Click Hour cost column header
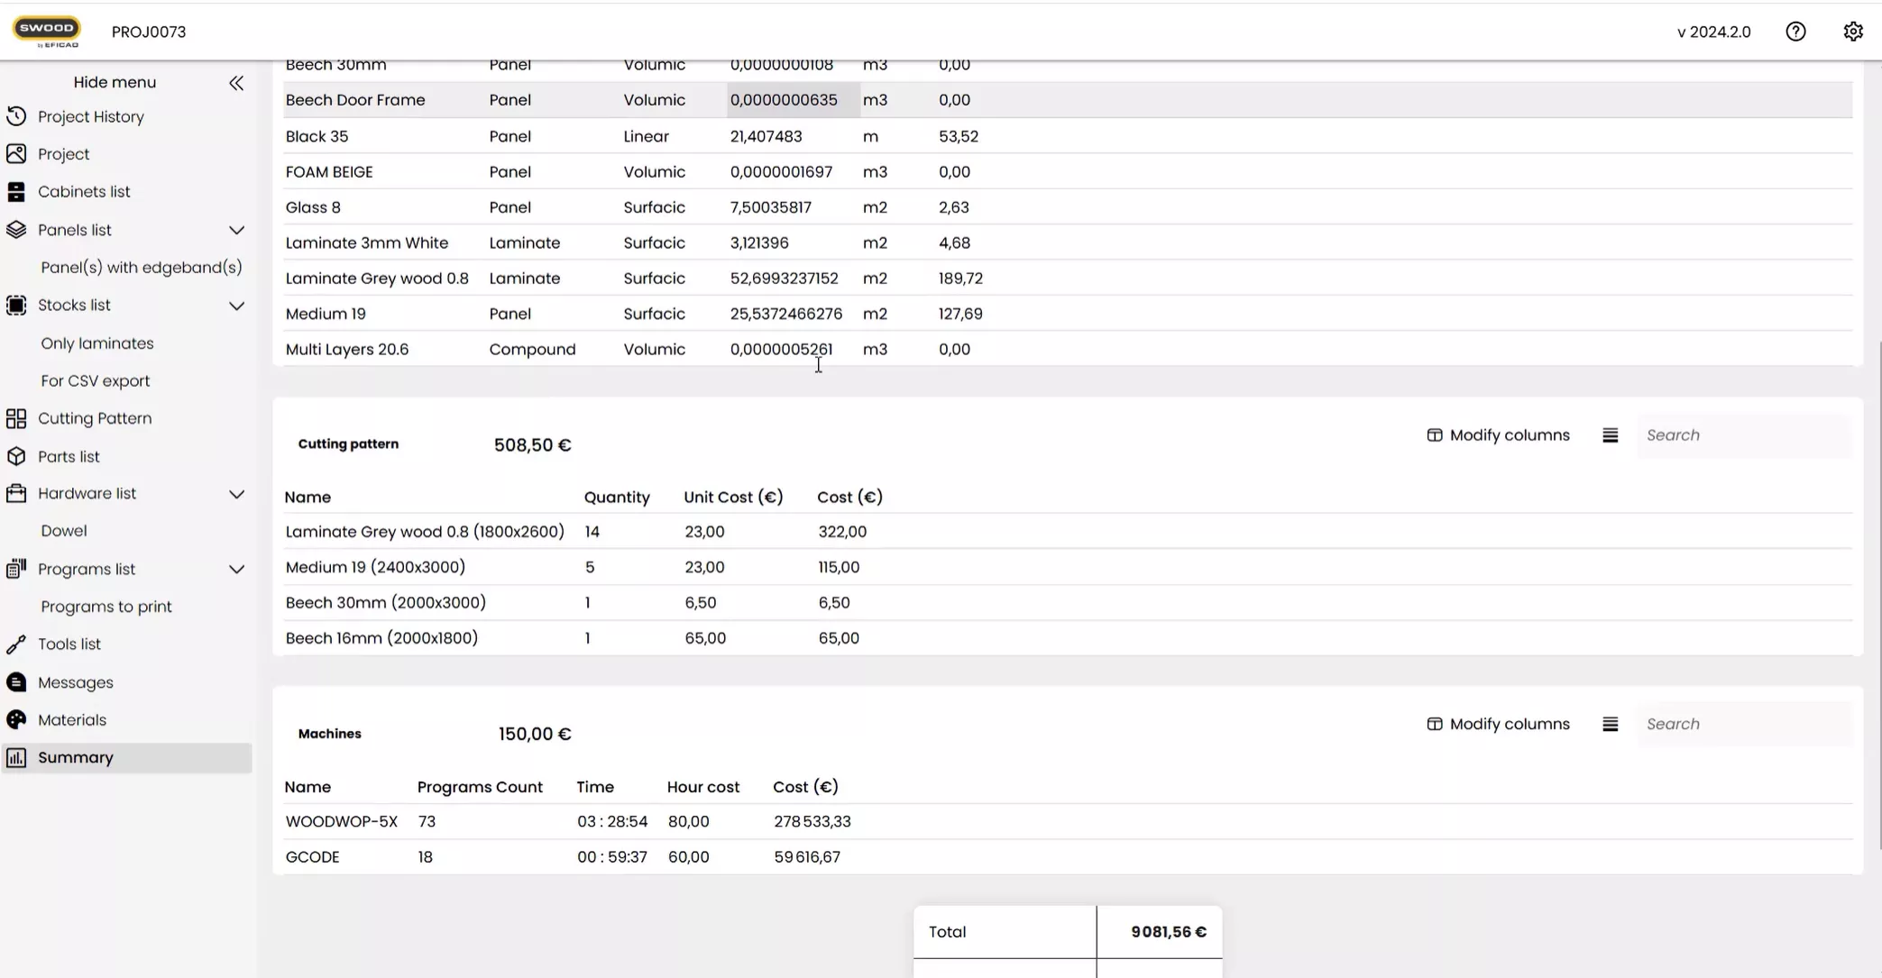1882x978 pixels. pos(703,787)
